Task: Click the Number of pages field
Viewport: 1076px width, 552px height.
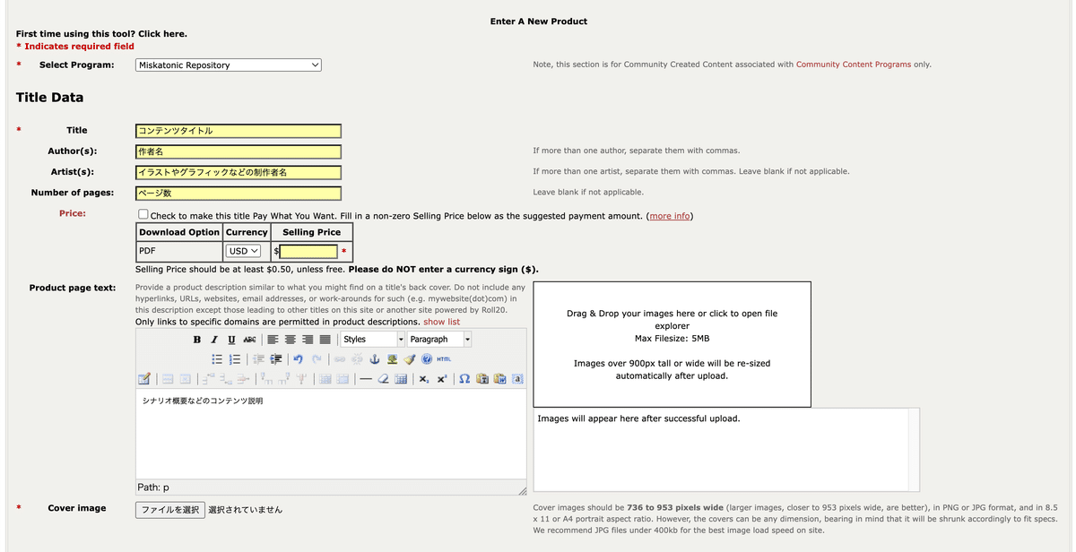Action: (x=239, y=193)
